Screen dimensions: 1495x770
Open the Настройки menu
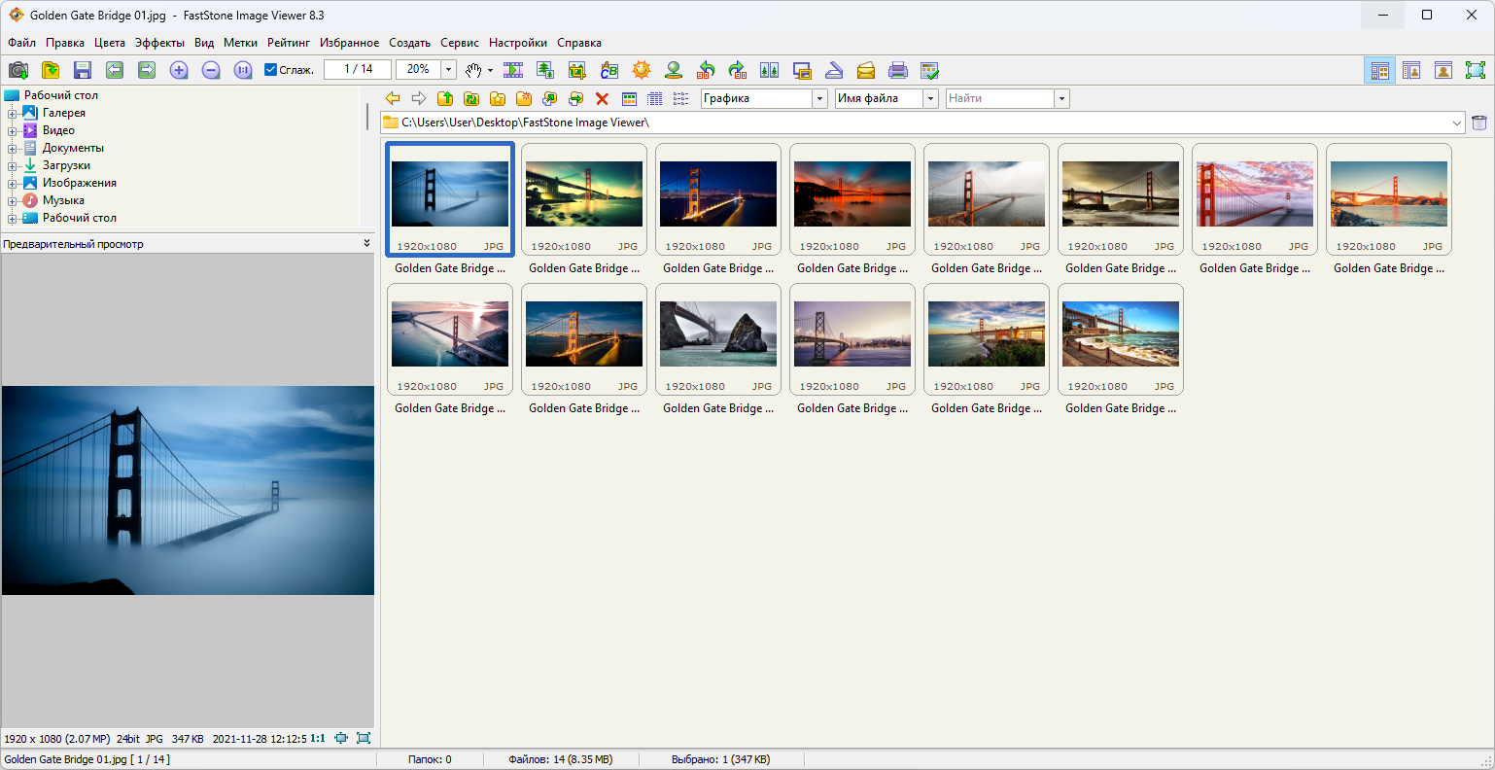click(x=517, y=43)
